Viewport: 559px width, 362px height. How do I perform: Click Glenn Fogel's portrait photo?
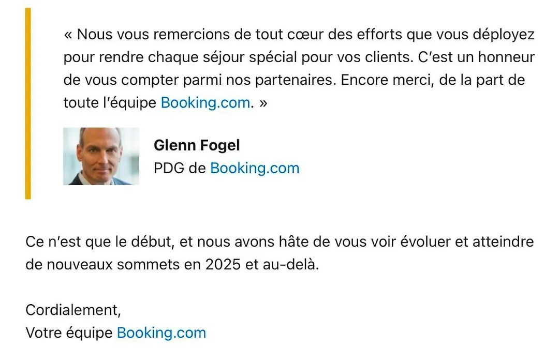[x=101, y=156]
